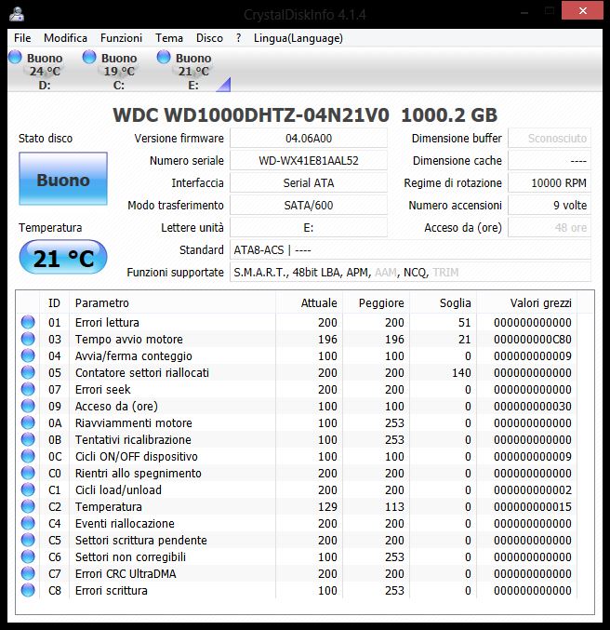Click the Peggiore column header
The image size is (610, 630).
coord(377,303)
